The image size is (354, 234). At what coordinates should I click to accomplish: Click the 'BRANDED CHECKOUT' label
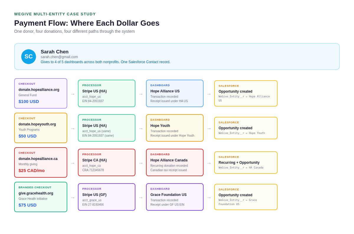coord(35,187)
